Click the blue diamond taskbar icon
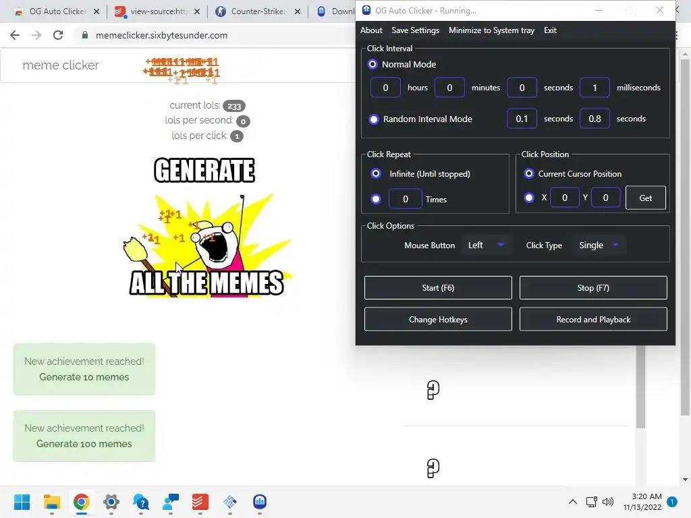Image resolution: width=691 pixels, height=518 pixels. tap(230, 502)
